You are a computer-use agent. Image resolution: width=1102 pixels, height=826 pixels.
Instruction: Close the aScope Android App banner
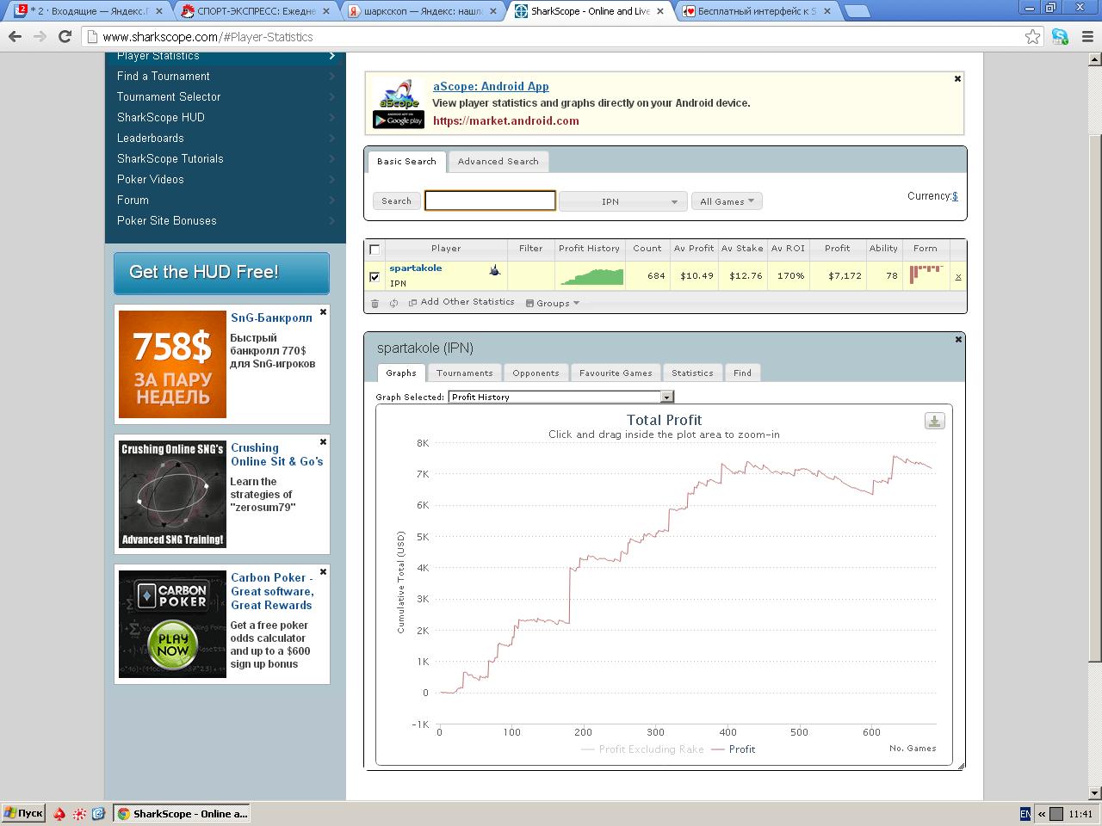pos(957,79)
